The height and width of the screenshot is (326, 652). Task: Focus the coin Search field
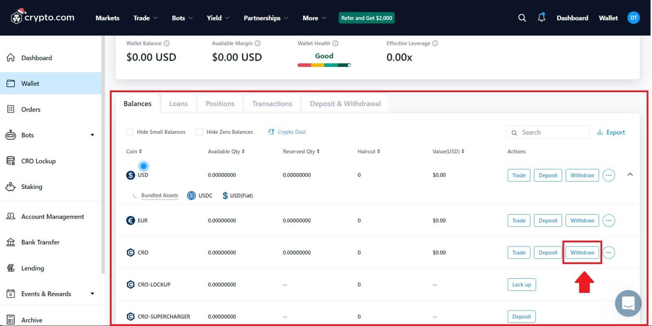pyautogui.click(x=547, y=132)
